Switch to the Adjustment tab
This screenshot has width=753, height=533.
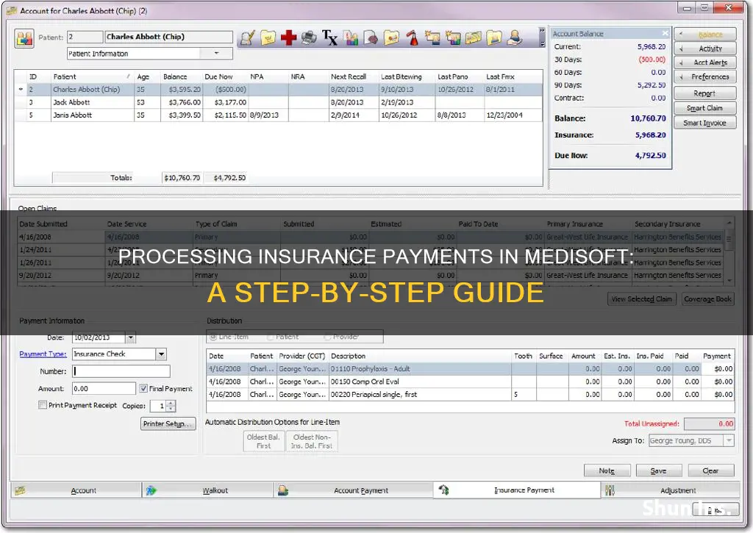[671, 490]
